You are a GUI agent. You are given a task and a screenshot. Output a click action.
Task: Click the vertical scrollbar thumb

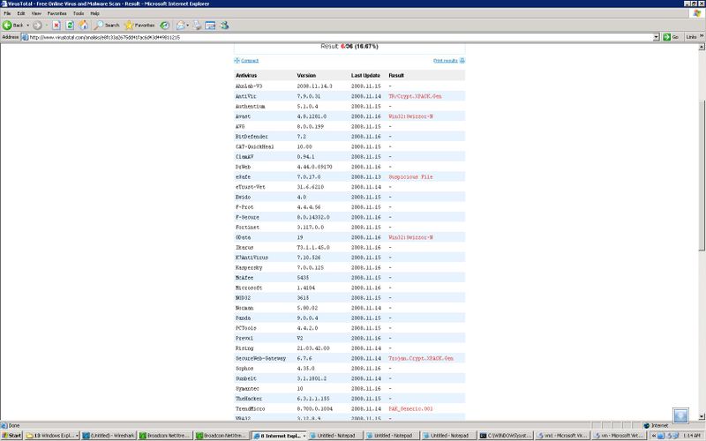point(702,176)
